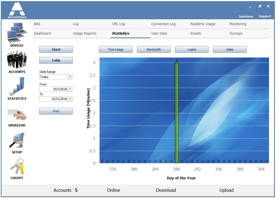Open the Connection Log tab
276x198 pixels.
[163, 24]
